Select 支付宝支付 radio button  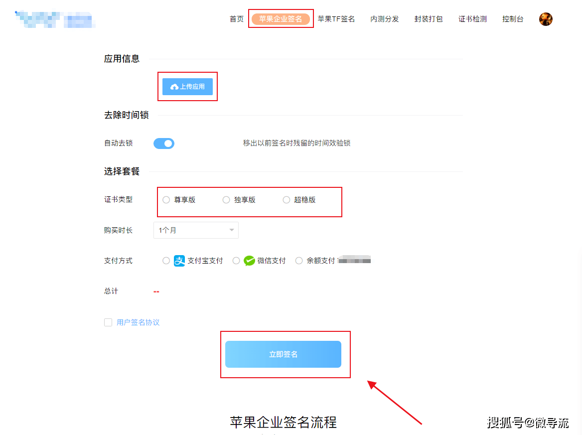(166, 261)
